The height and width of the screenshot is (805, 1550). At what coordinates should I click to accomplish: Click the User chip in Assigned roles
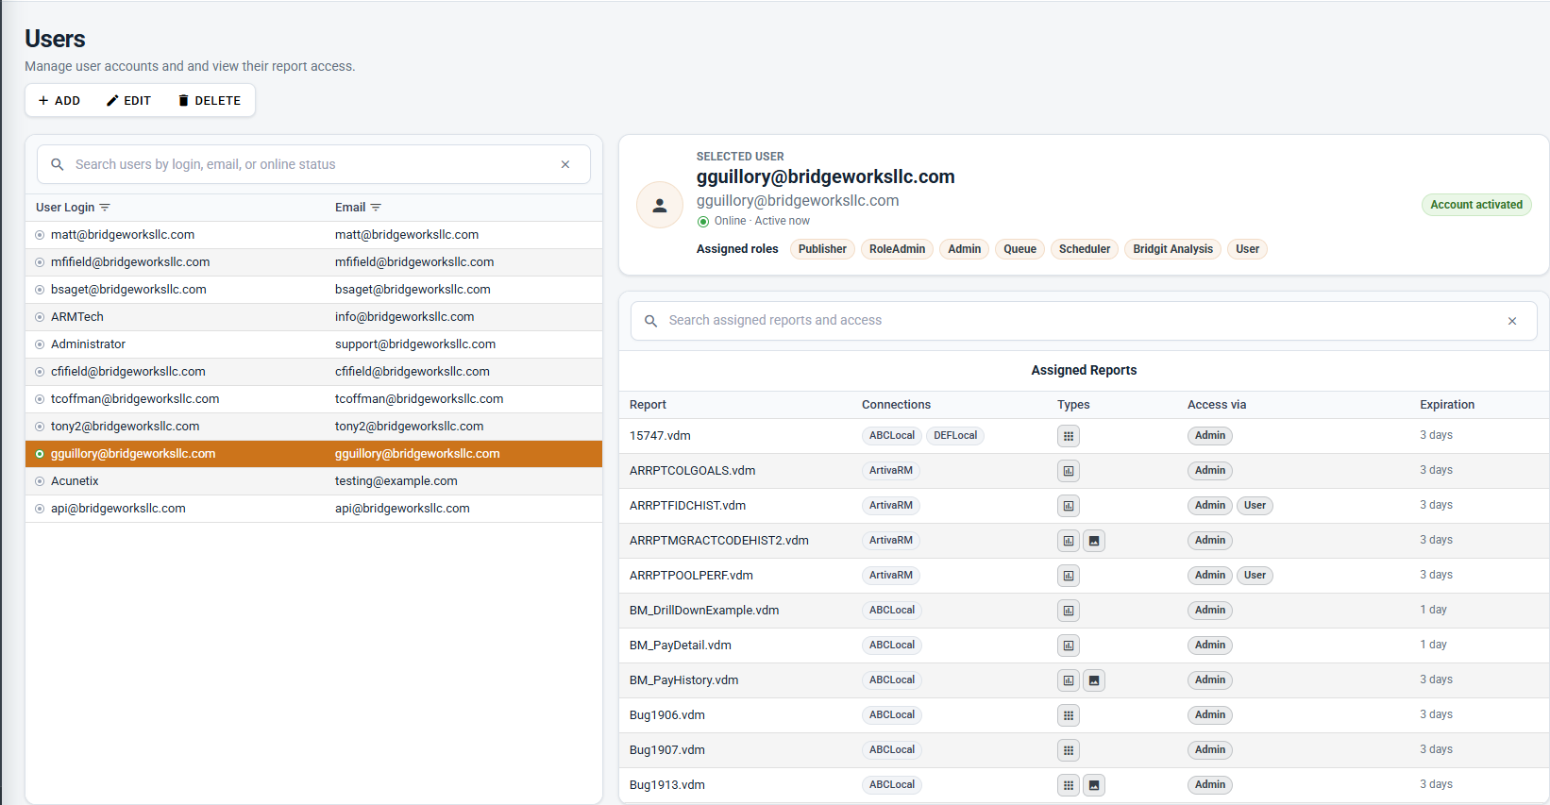(1248, 249)
